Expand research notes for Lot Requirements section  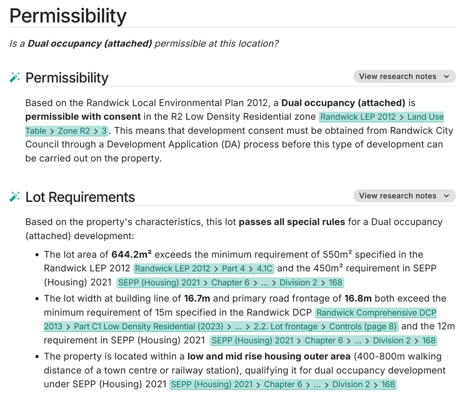pyautogui.click(x=404, y=196)
